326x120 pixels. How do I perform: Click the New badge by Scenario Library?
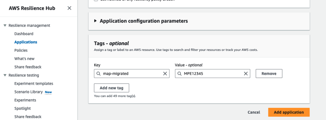(48, 92)
